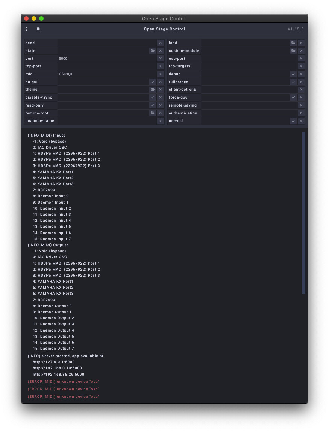Open the folder browser for theme
329x431 pixels.
152,90
